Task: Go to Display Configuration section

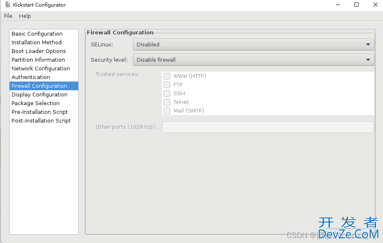Action: tap(44, 94)
